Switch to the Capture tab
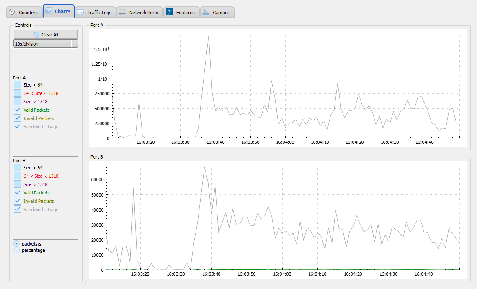This screenshot has height=289, width=477. pos(217,12)
